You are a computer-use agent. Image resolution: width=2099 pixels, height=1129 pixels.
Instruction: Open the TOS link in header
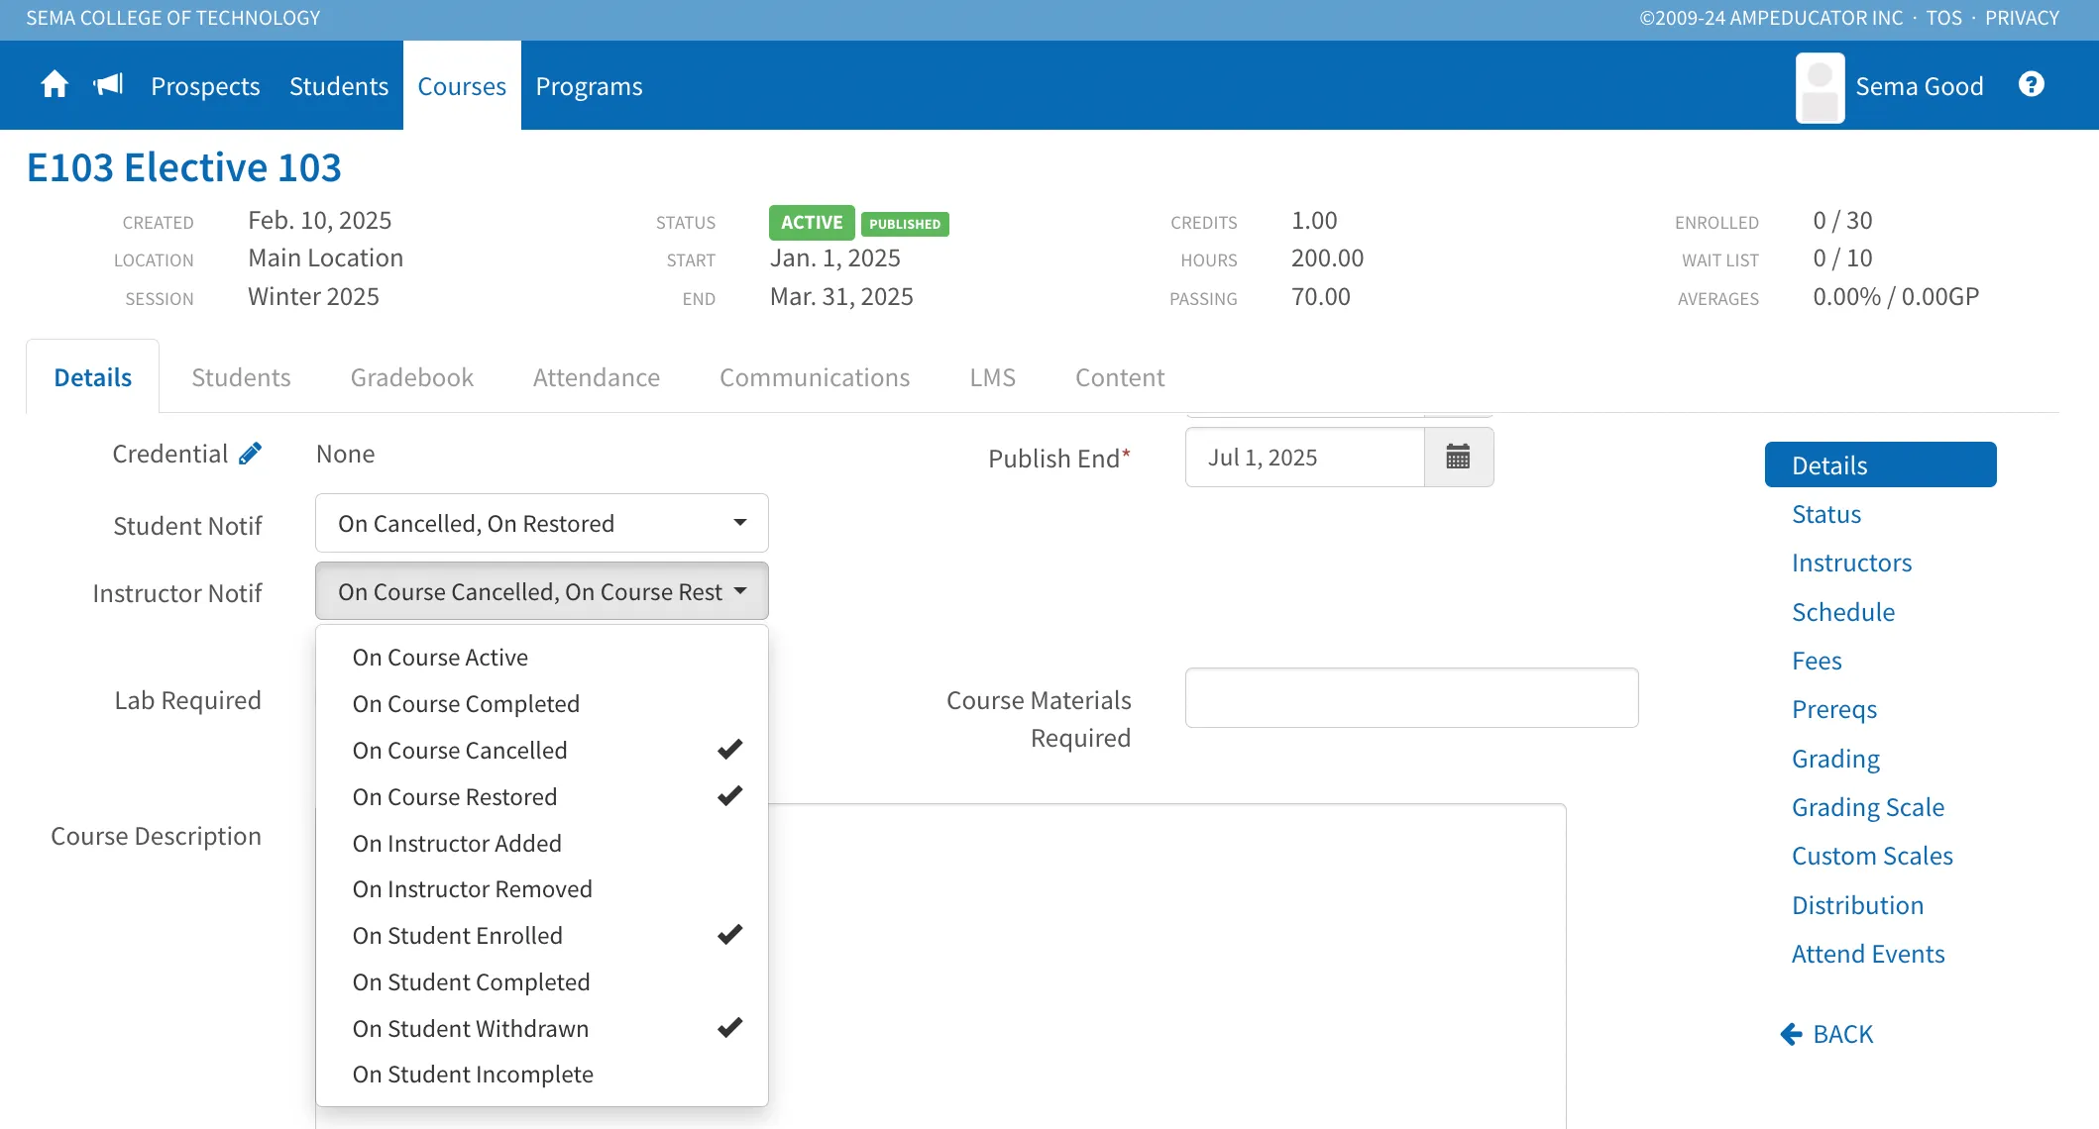click(x=1943, y=18)
